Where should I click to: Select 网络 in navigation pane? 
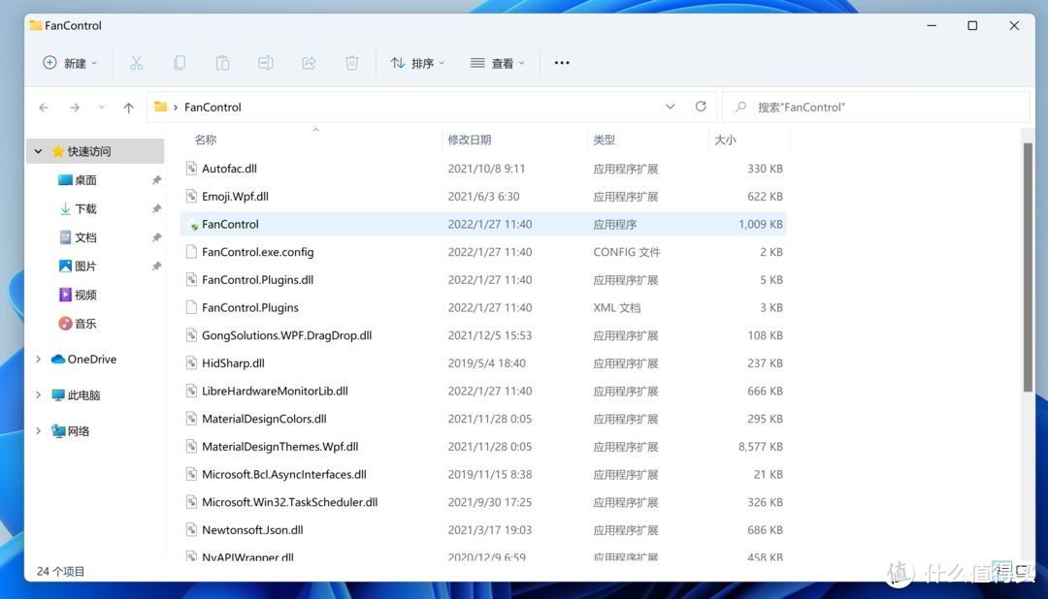click(x=71, y=430)
